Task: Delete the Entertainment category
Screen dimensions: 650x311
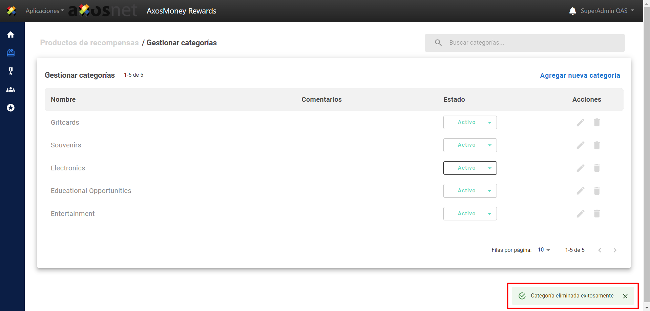Action: pyautogui.click(x=596, y=214)
